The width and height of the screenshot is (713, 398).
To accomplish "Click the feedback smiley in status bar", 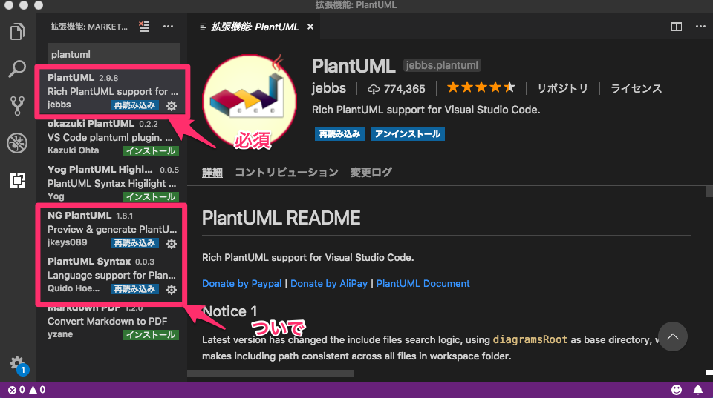I will tap(677, 390).
